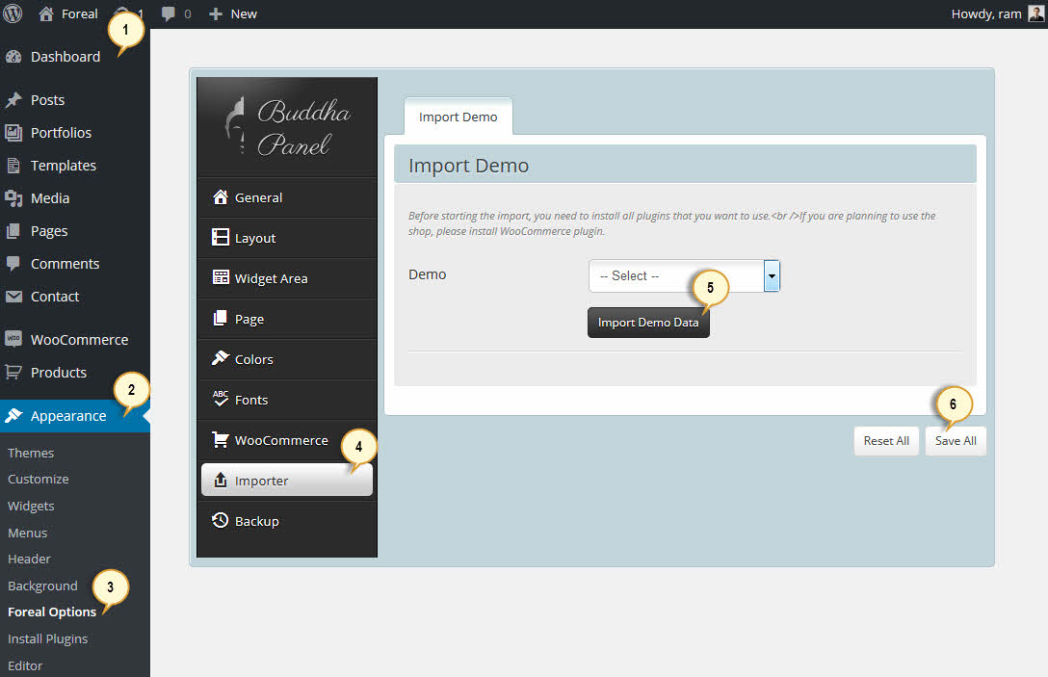Open the Demo select dropdown
This screenshot has width=1048, height=677.
(x=684, y=276)
